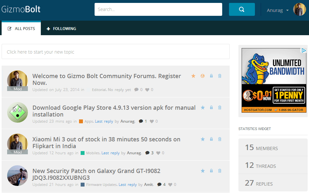This screenshot has height=193, width=309.
Task: Open Download Google Play Store 4.9.13 thread
Action: point(114,111)
